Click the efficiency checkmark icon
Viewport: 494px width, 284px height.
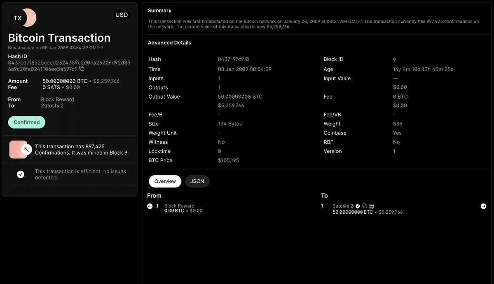(21, 174)
